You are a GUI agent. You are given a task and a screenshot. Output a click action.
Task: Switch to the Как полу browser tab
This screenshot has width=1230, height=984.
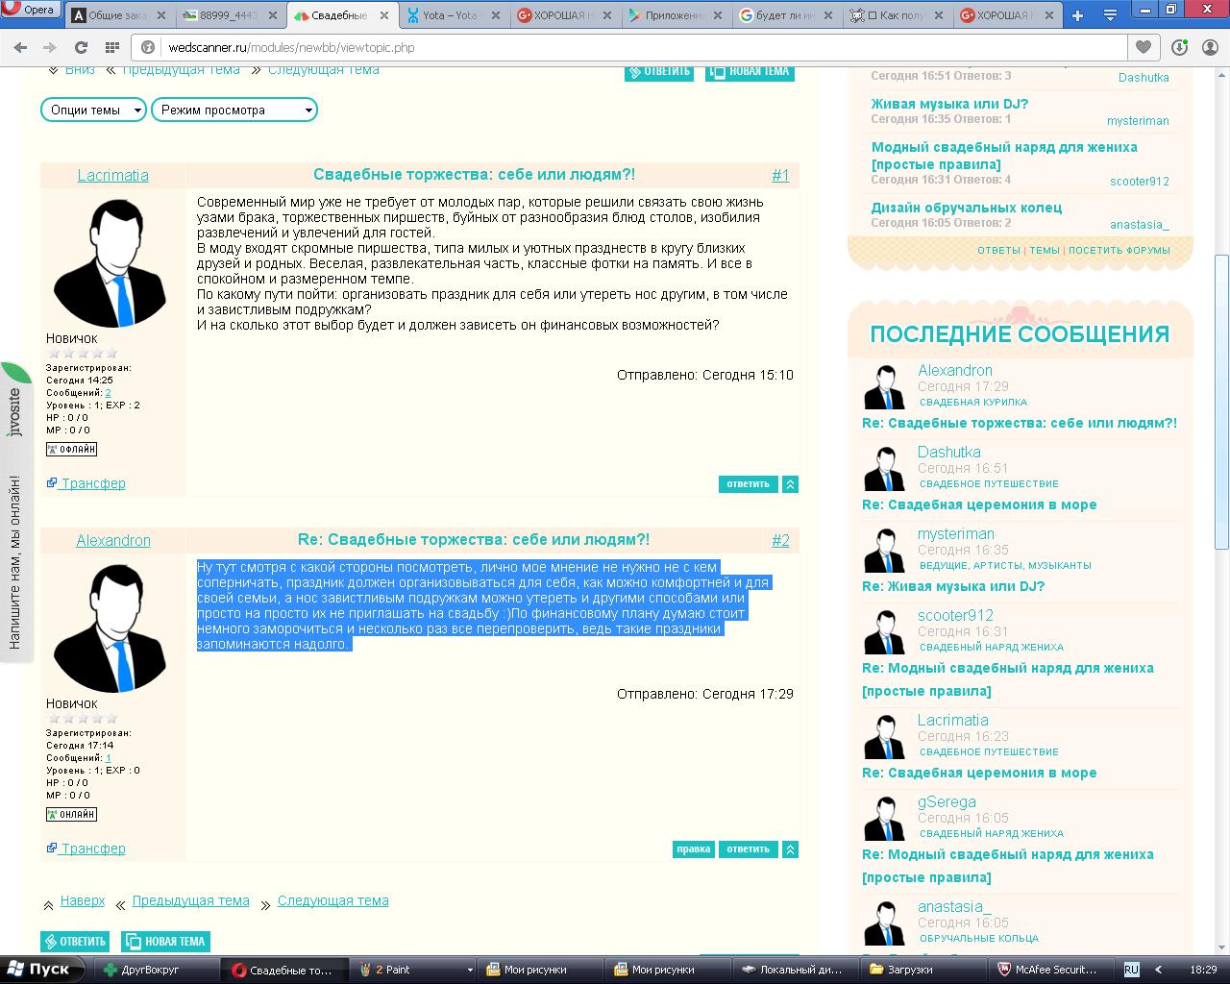pos(899,15)
